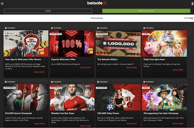Image resolution: width=194 pixels, height=128 pixels.
Task: Click 'Collect draw tickets when betting' description
Action: (70, 120)
